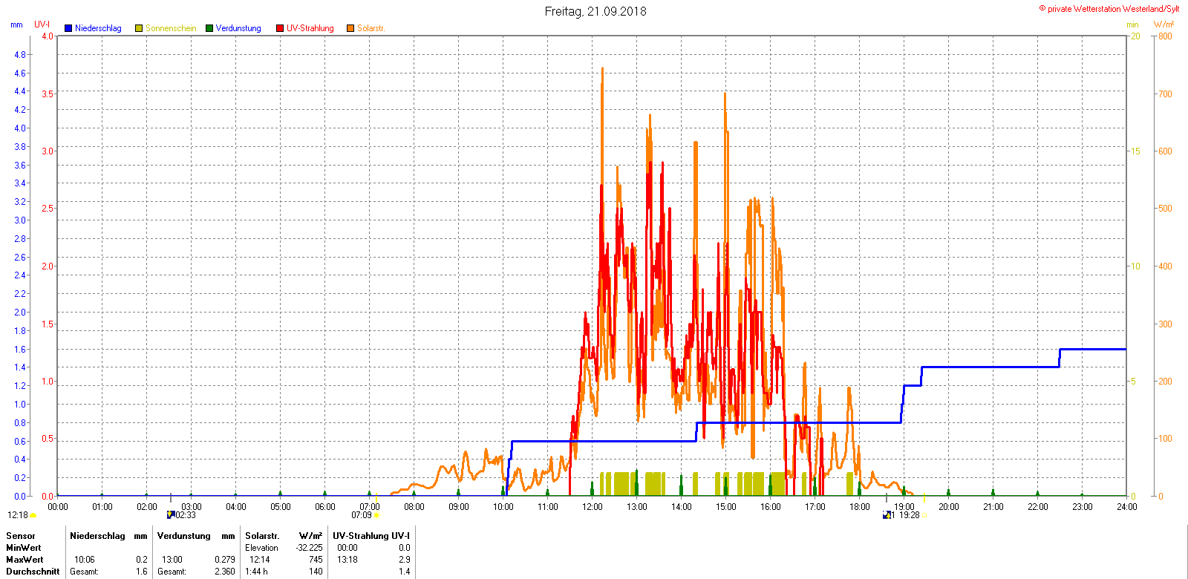The height and width of the screenshot is (579, 1188).
Task: Click the green Verdunstung legend swatch
Action: (x=209, y=28)
